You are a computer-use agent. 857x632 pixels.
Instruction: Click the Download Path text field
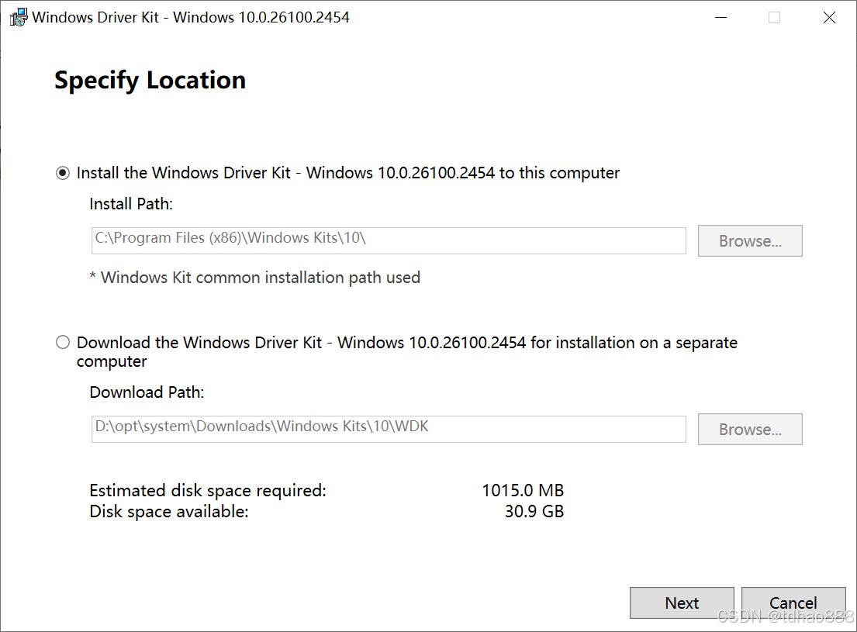click(x=389, y=429)
